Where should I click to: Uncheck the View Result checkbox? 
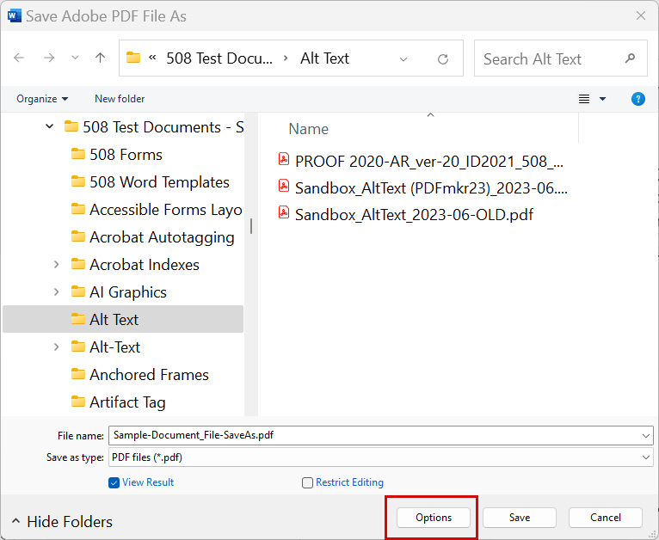[114, 483]
